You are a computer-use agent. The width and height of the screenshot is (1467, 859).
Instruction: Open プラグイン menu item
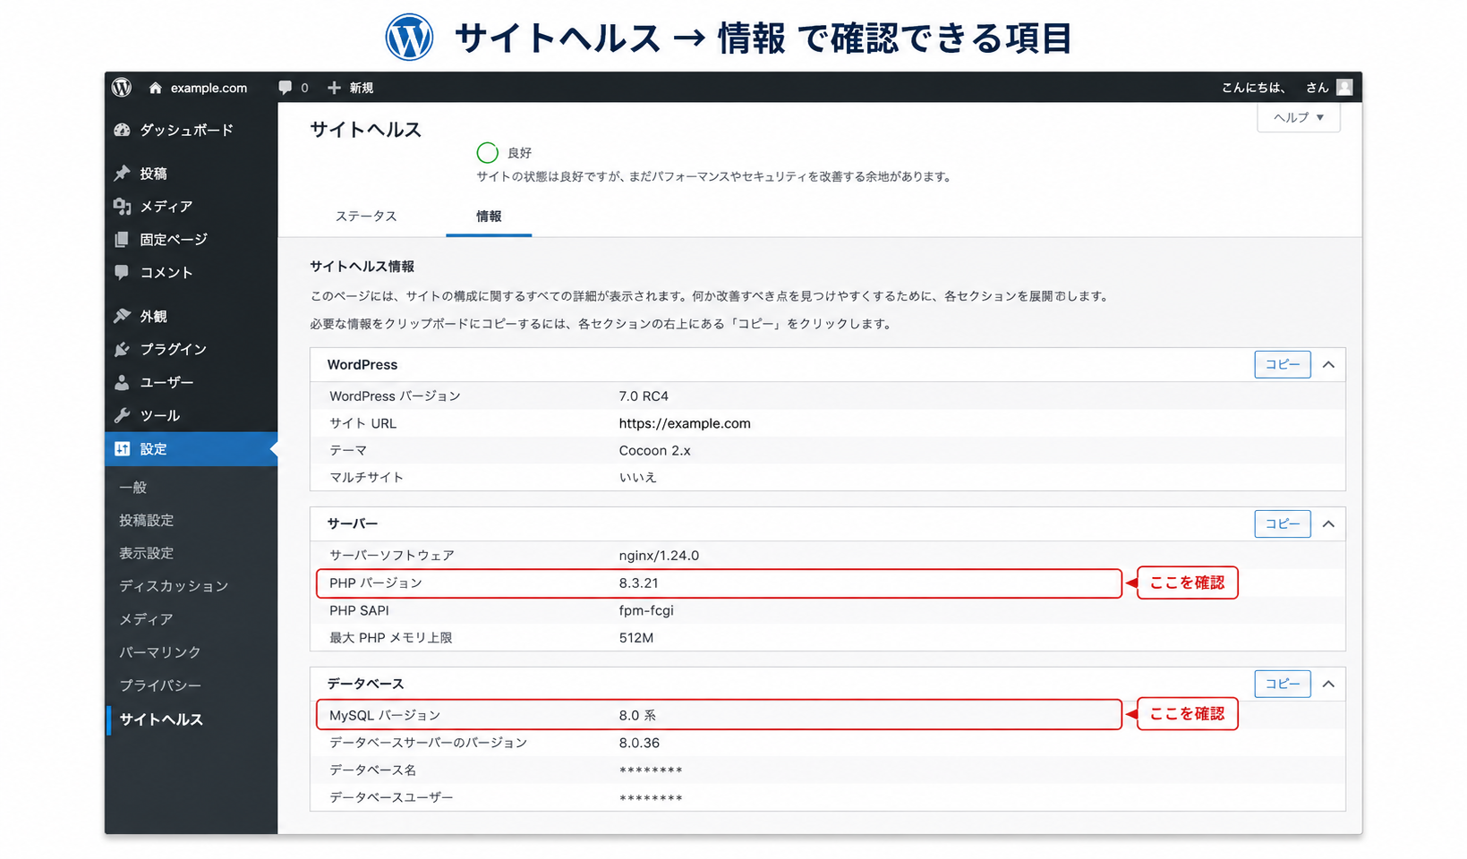coord(191,349)
